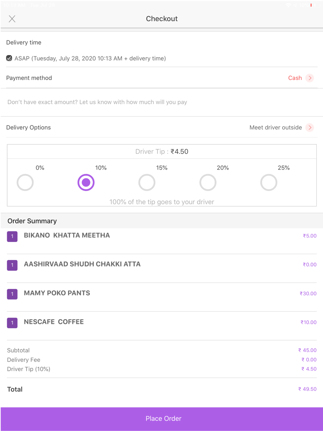Tap quantity badge for Mamy Poko Pants
Screen dimensions: 323x431
coord(12,294)
